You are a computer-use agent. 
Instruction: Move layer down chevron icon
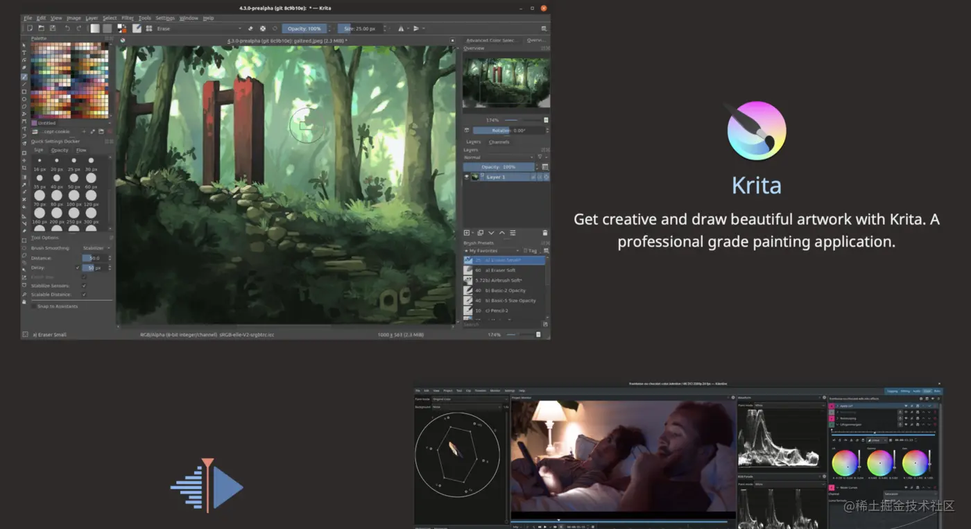[x=491, y=233]
